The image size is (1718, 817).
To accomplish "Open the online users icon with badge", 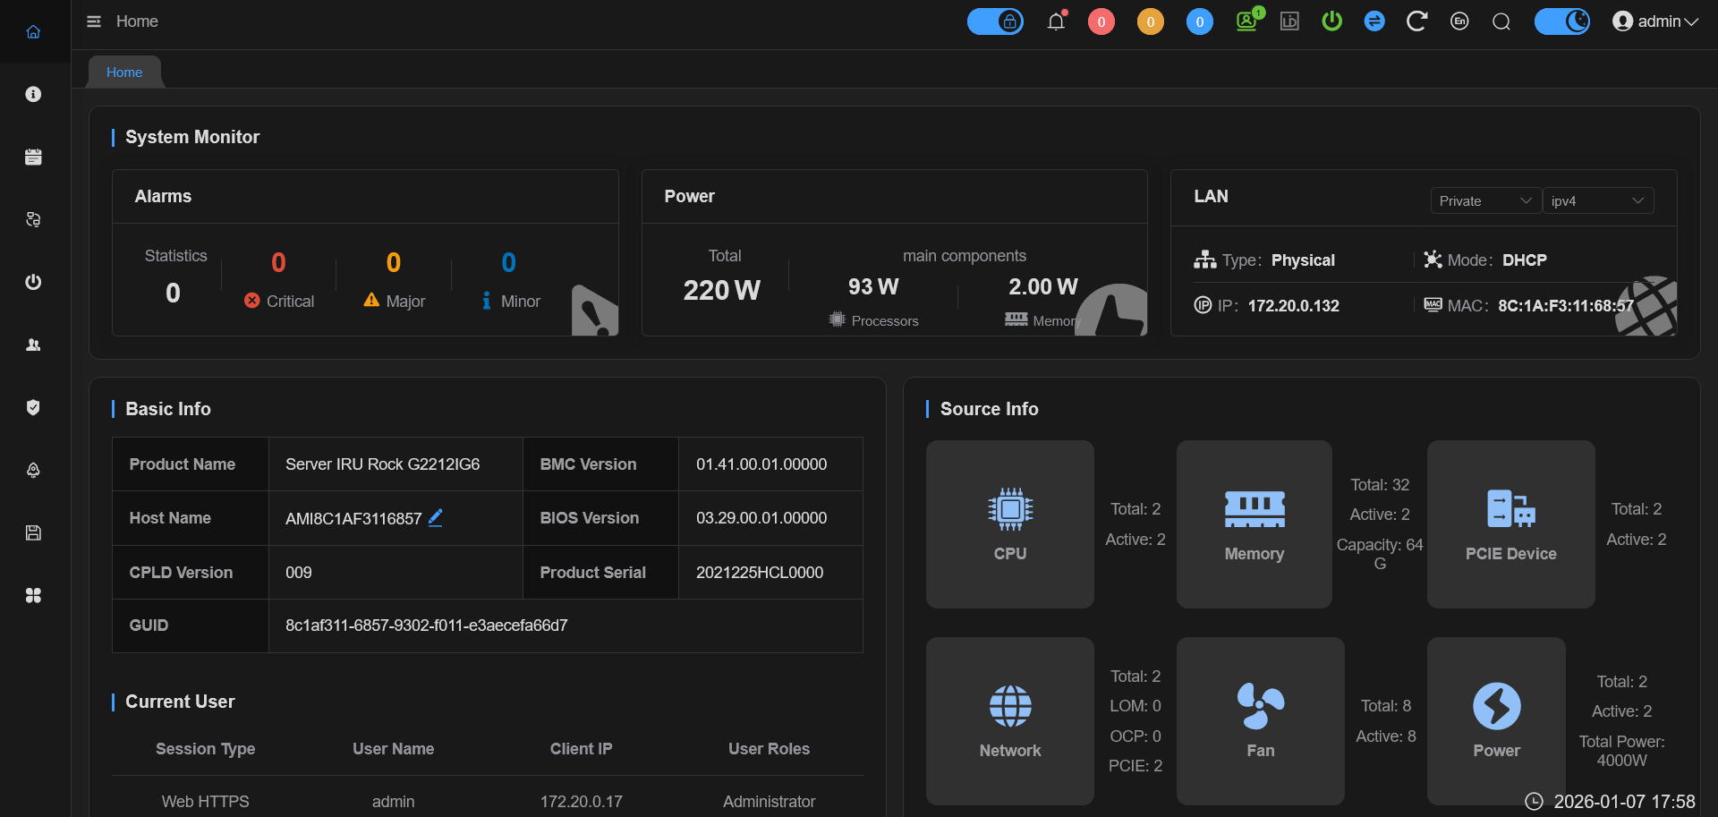I will tap(1246, 21).
